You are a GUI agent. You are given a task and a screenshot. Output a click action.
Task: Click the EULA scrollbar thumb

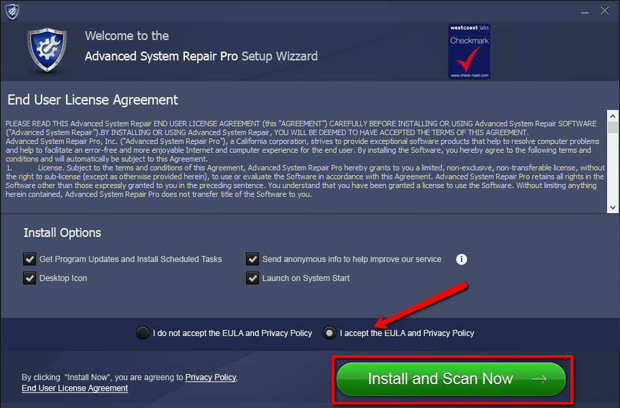[x=613, y=127]
